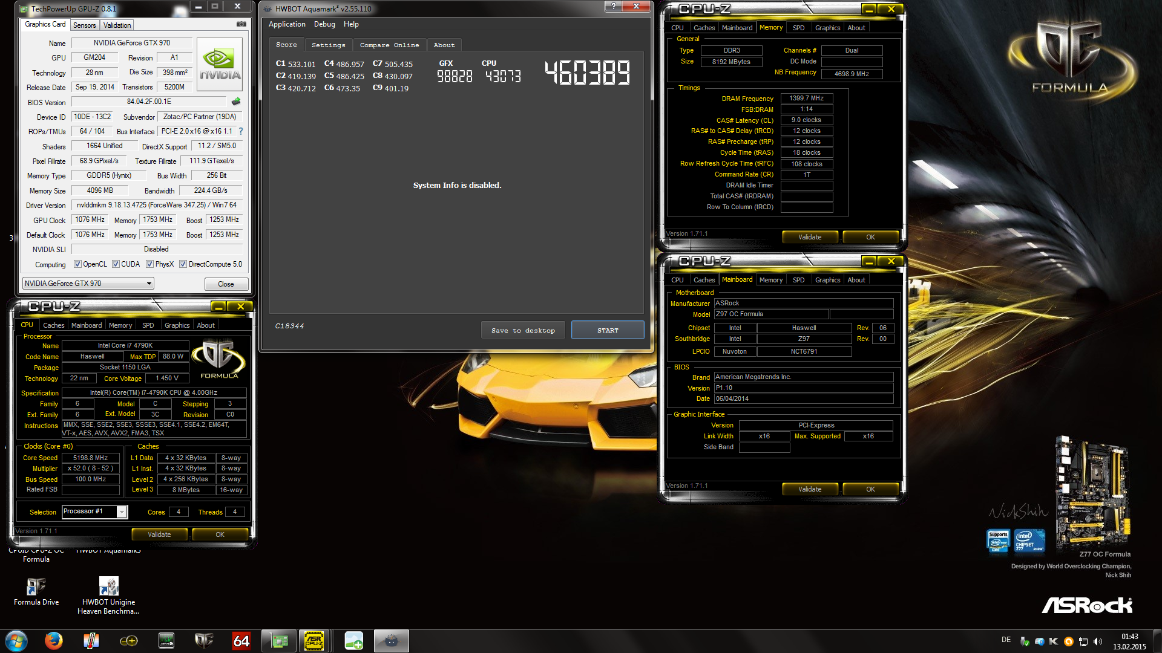The height and width of the screenshot is (653, 1162).
Task: Switch to the Sensors tab in GPU-Z
Action: (84, 25)
